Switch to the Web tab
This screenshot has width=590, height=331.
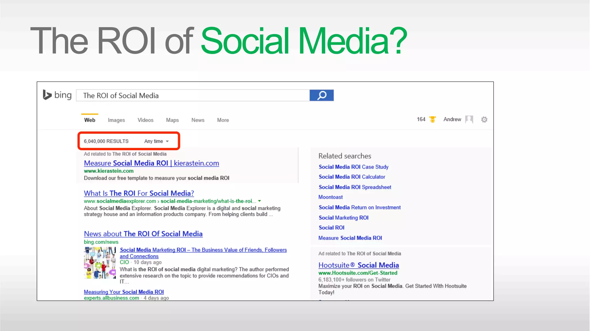tap(90, 120)
